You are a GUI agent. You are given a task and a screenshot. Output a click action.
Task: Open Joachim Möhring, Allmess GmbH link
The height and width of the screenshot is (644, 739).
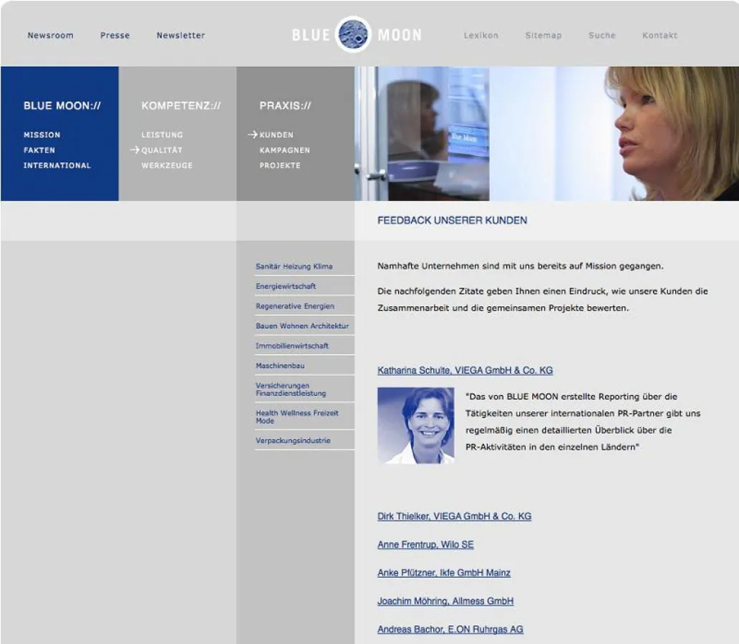click(x=445, y=601)
